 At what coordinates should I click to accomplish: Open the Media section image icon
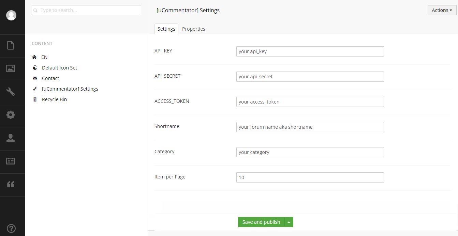[11, 68]
